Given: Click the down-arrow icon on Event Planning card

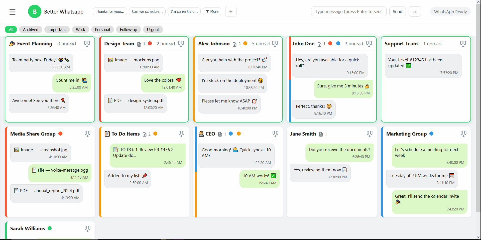Looking at the screenshot, I should pos(87,44).
